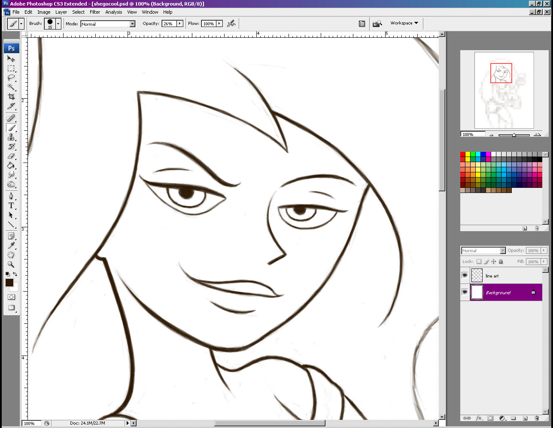Select the Clone Stamp tool
This screenshot has height=428, width=553.
[x=11, y=137]
